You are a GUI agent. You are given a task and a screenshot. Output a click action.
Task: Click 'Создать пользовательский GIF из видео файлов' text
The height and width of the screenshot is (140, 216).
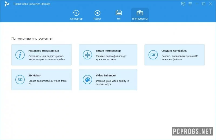[180, 58]
